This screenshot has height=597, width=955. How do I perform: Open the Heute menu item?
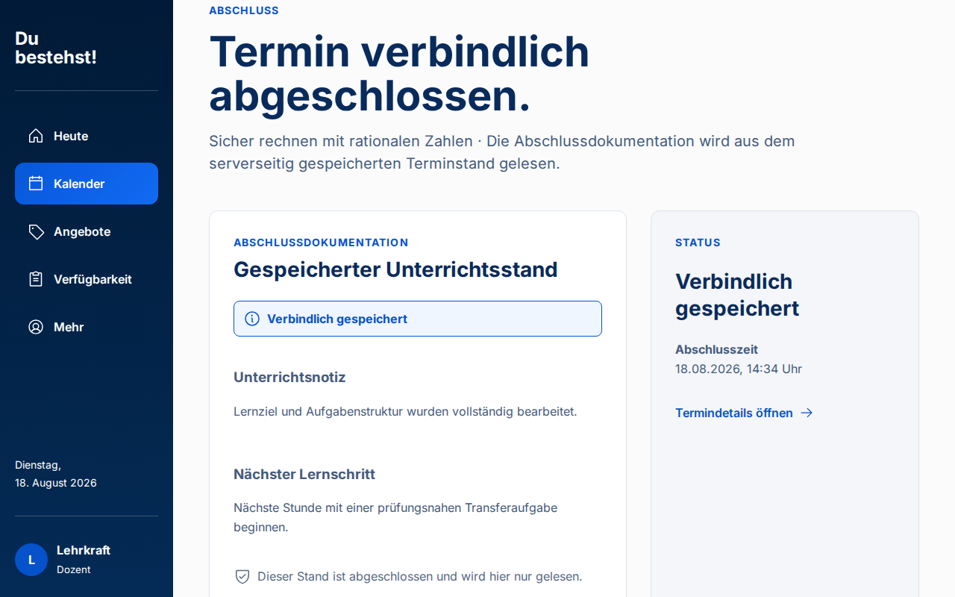tap(87, 136)
